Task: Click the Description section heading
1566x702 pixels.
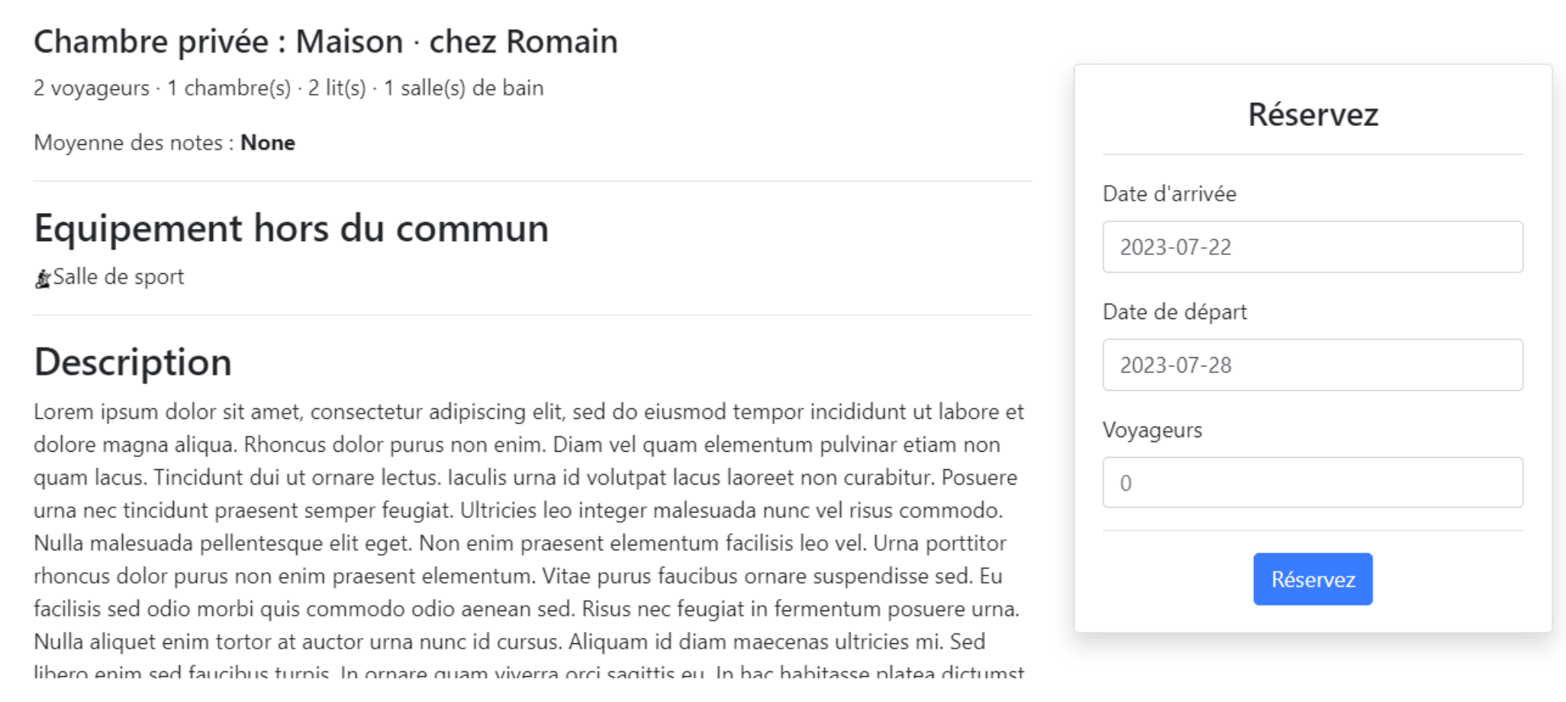Action: [133, 362]
